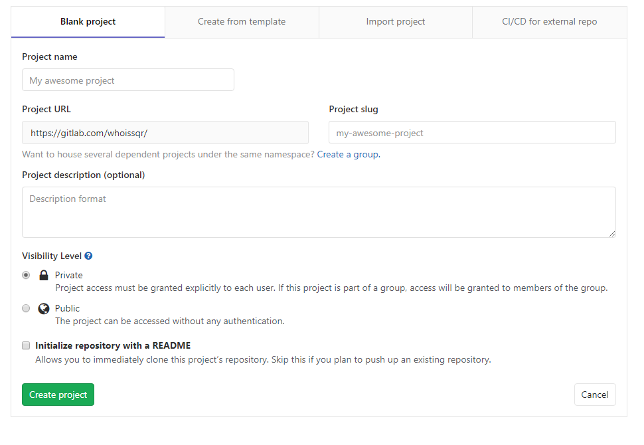Viewport: 644px width, 445px height.
Task: Click the Project URL label
Action: (46, 110)
